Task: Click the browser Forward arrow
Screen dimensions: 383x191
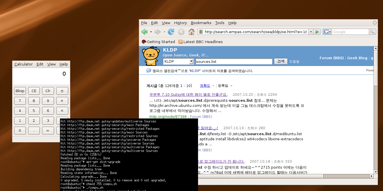Action: (157, 32)
